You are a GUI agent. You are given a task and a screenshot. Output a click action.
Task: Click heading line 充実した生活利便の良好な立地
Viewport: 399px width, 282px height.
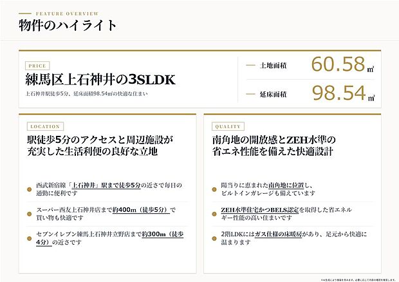93,151
